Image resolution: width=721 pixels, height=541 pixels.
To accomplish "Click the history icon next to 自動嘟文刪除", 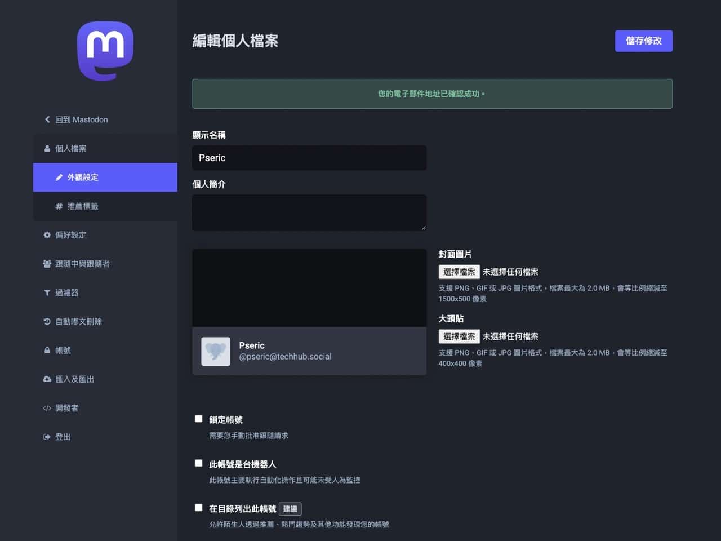I will point(47,322).
